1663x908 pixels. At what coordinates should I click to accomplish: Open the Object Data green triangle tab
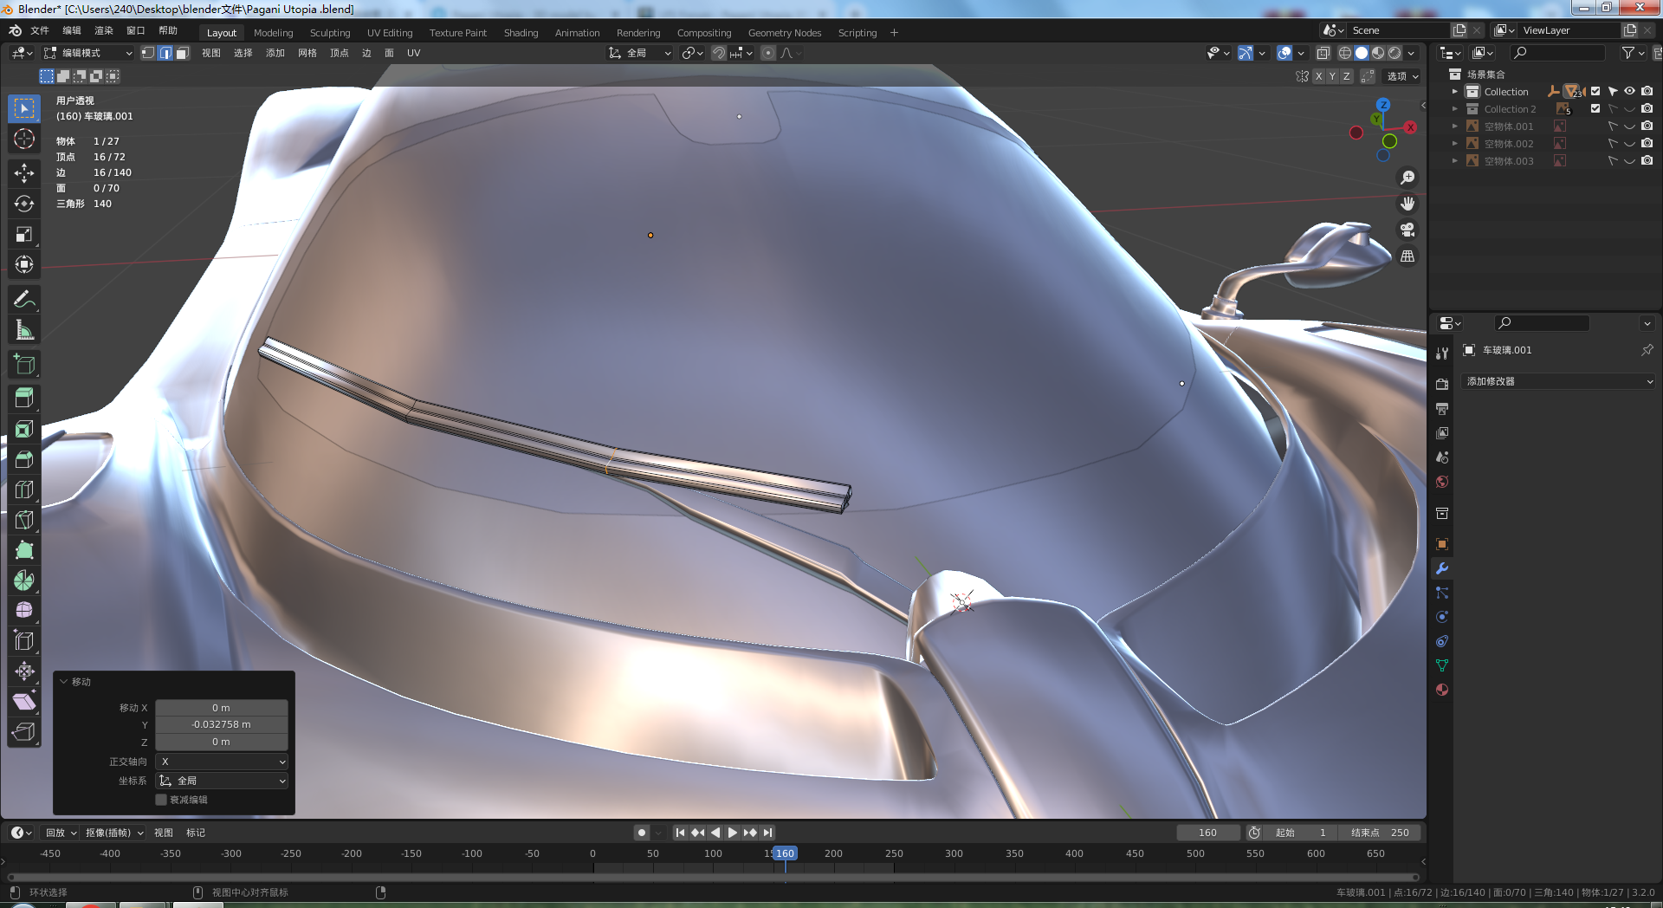(1442, 665)
